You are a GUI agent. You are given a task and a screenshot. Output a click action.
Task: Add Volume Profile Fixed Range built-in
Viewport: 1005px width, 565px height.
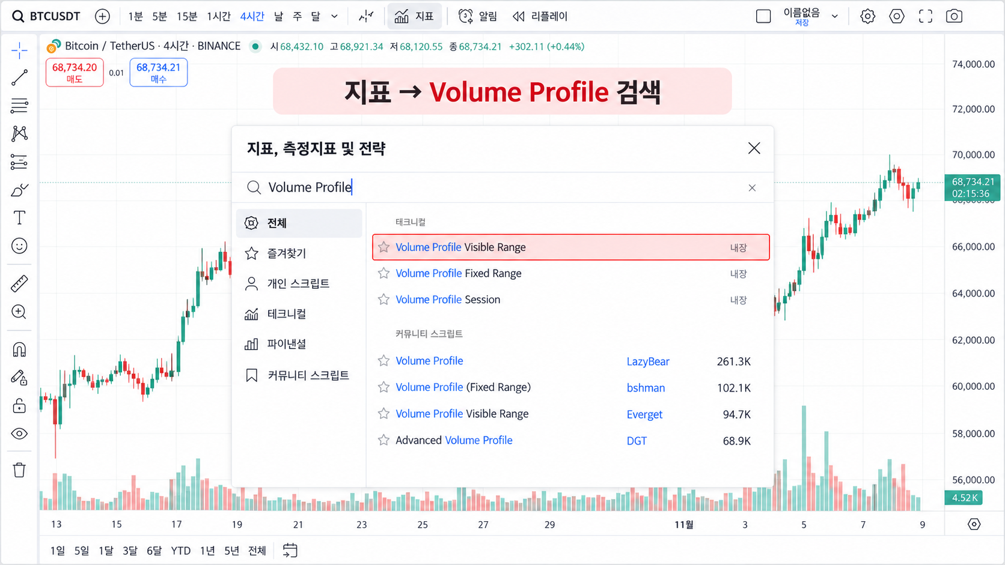tap(571, 273)
